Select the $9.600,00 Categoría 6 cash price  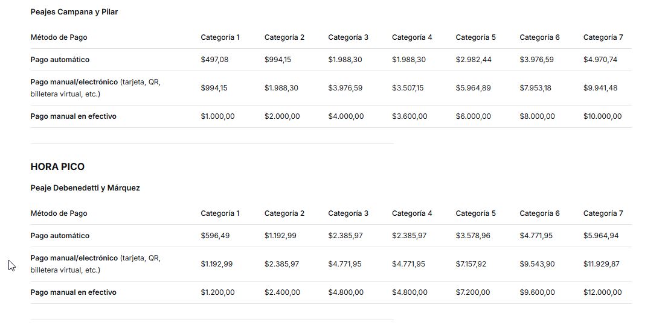click(537, 292)
